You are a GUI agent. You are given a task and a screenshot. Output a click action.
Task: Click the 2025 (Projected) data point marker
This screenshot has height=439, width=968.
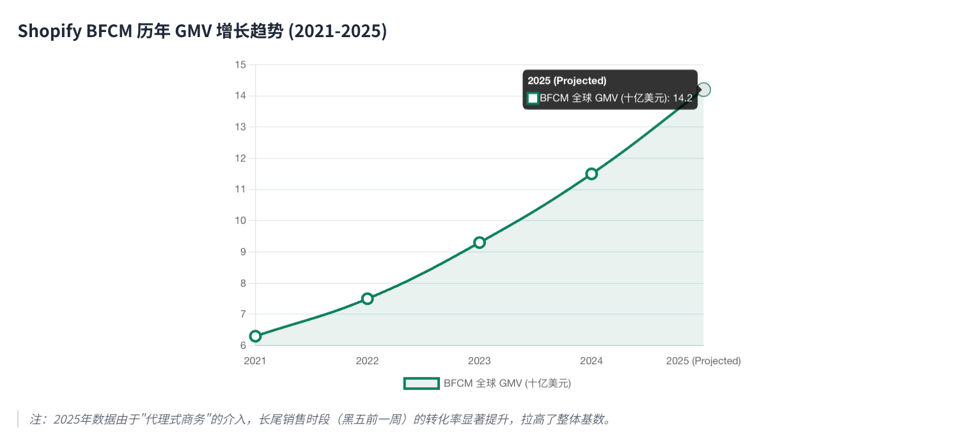704,90
